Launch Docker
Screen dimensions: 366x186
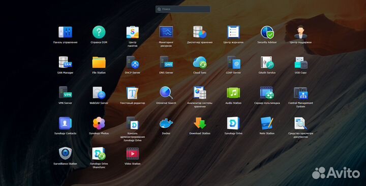point(166,123)
